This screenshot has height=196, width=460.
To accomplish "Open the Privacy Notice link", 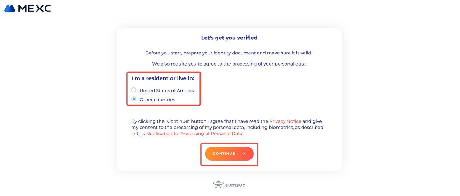I will coord(285,121).
